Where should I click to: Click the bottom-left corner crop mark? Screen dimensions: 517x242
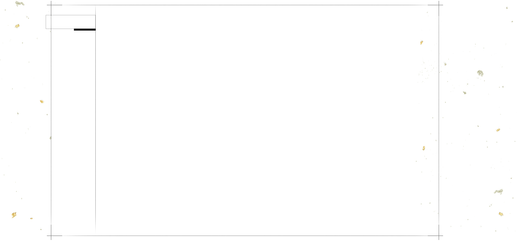point(51,236)
